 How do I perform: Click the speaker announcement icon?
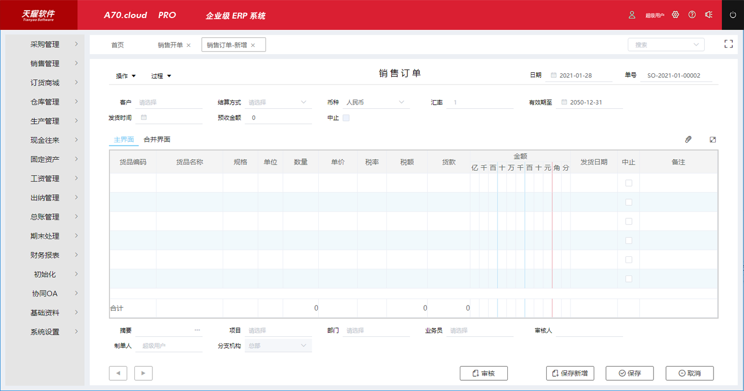(709, 15)
